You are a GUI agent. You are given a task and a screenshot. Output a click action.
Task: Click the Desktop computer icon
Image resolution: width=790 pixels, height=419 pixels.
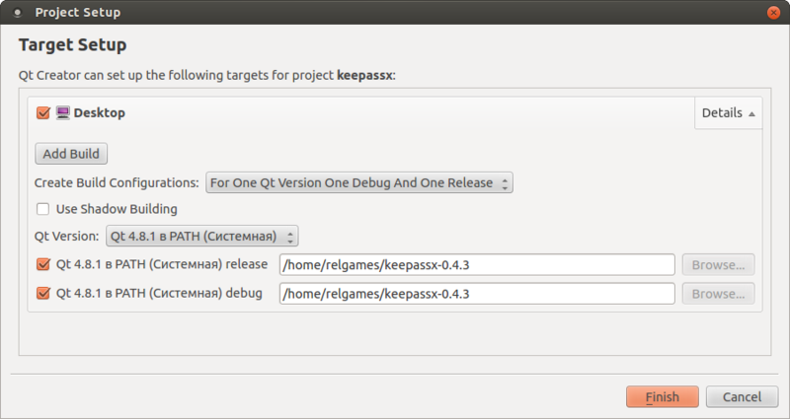[x=63, y=112]
